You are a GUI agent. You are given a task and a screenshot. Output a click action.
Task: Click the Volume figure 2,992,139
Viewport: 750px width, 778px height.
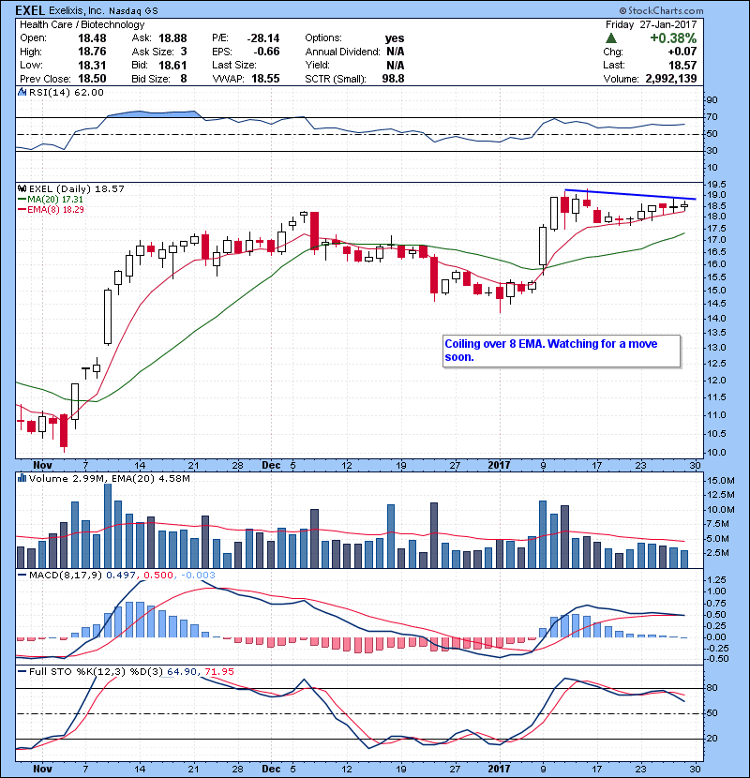[671, 79]
